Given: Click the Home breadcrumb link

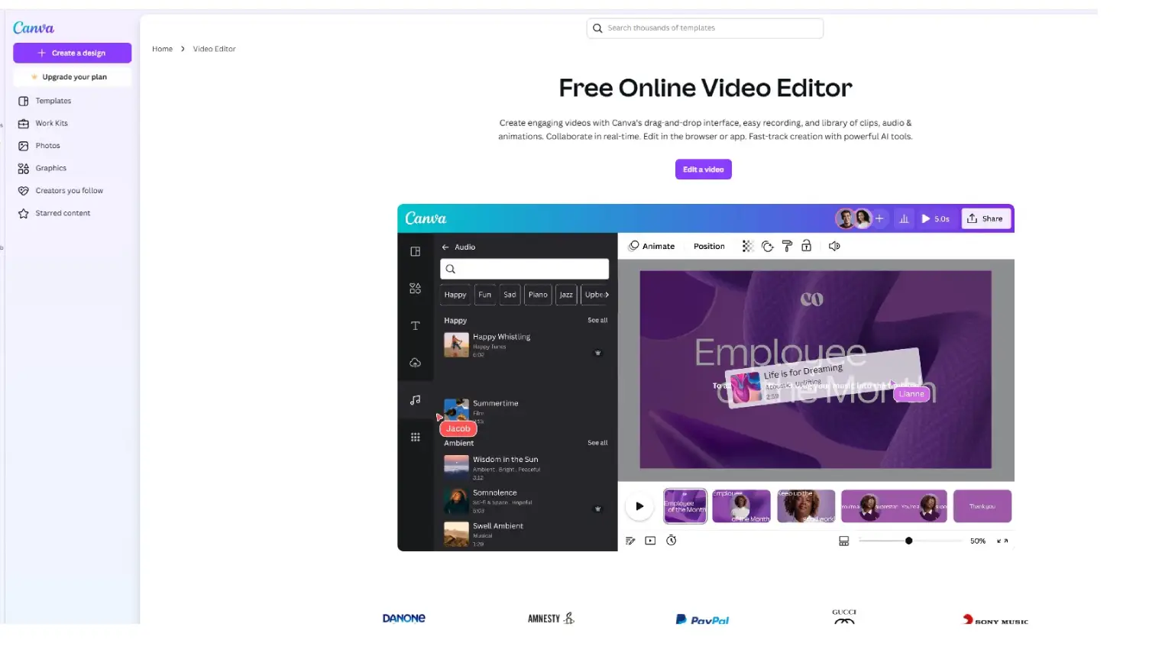Looking at the screenshot, I should (x=162, y=49).
